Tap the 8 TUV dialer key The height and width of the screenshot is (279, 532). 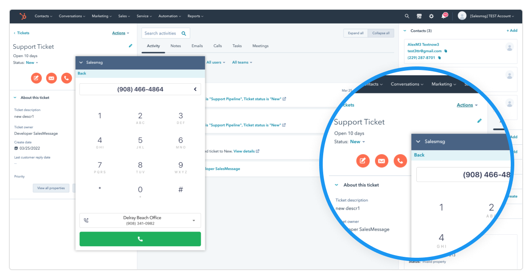click(x=140, y=167)
